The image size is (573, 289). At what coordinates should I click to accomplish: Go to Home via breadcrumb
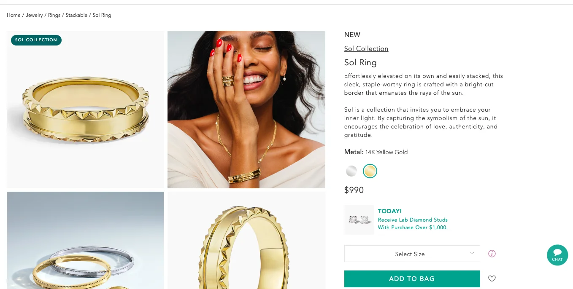(14, 15)
